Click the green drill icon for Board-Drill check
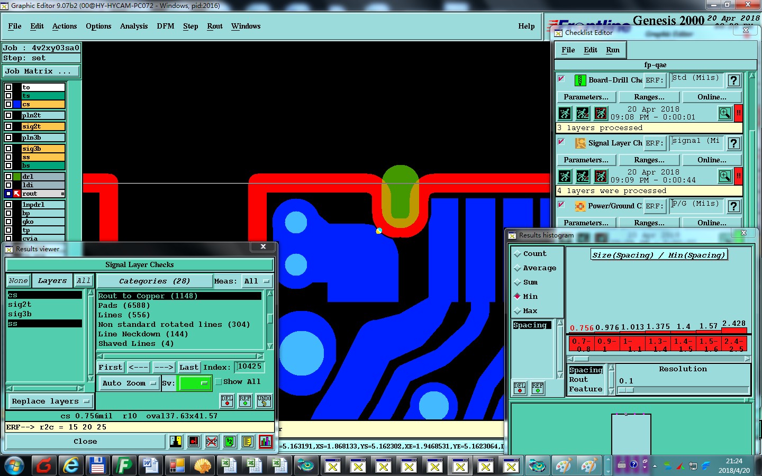 [x=580, y=80]
